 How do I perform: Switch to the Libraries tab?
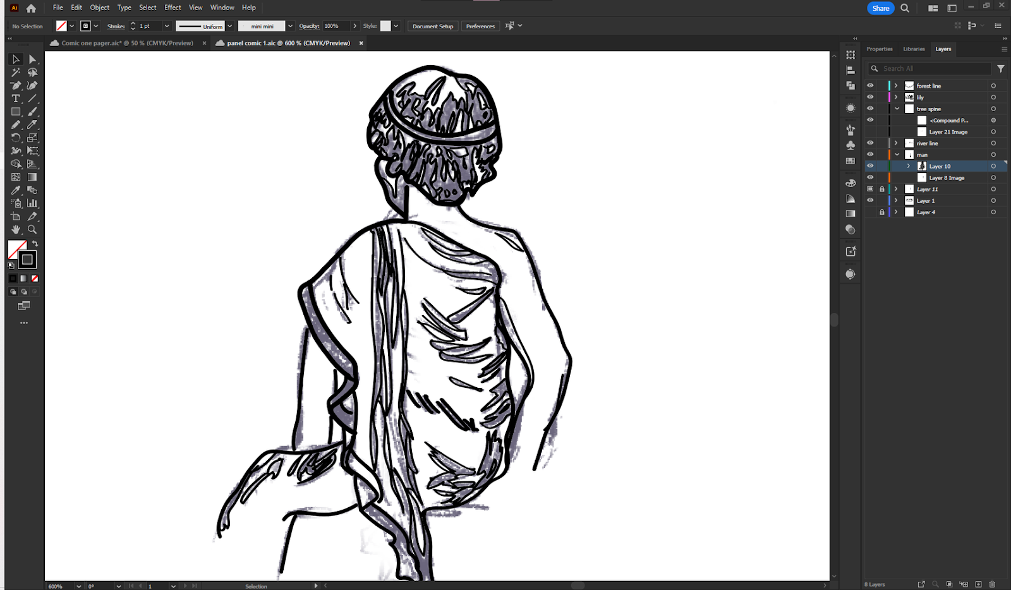[x=914, y=49]
